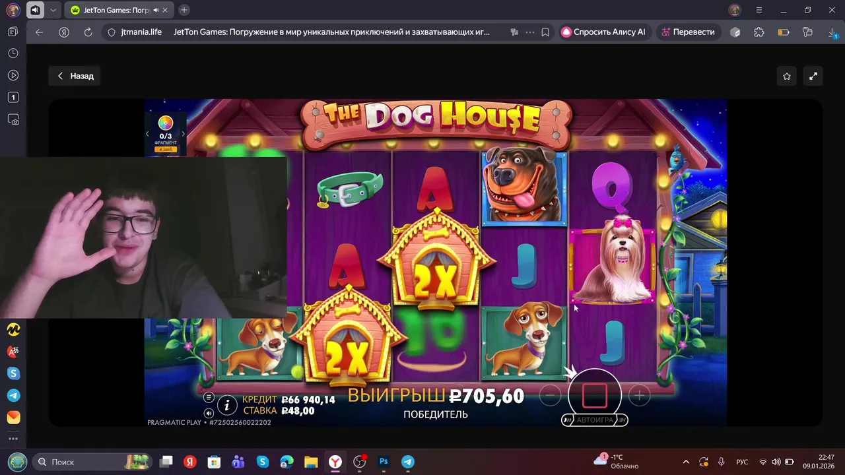
Task: Previous arrow on the Фрагмент widget
Action: pyautogui.click(x=148, y=134)
